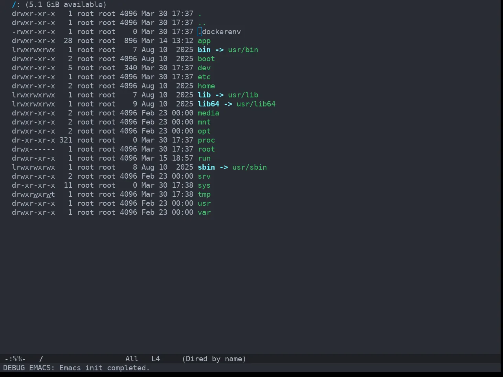Select the run directory entry

point(204,158)
